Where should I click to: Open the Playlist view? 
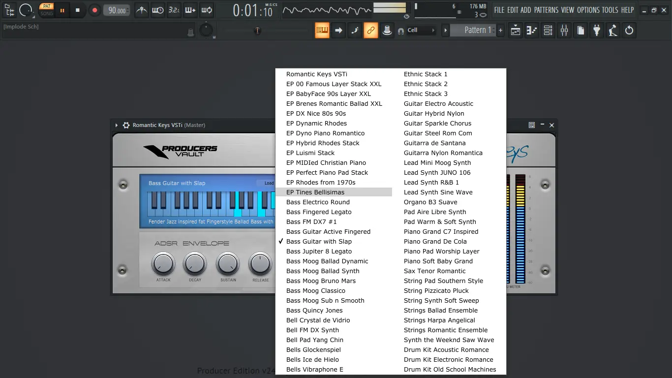(516, 30)
